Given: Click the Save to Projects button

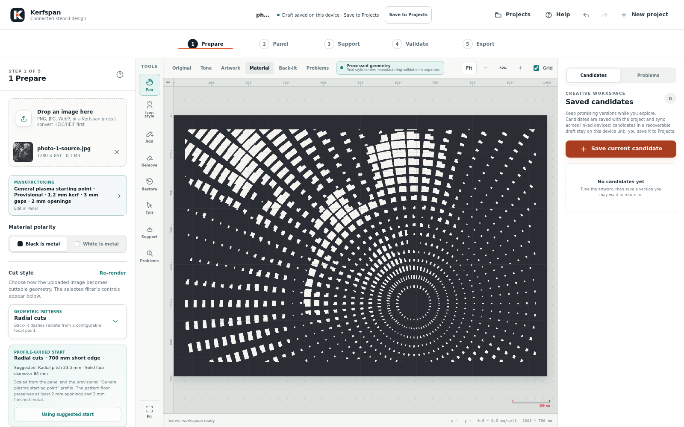Looking at the screenshot, I should pyautogui.click(x=408, y=15).
